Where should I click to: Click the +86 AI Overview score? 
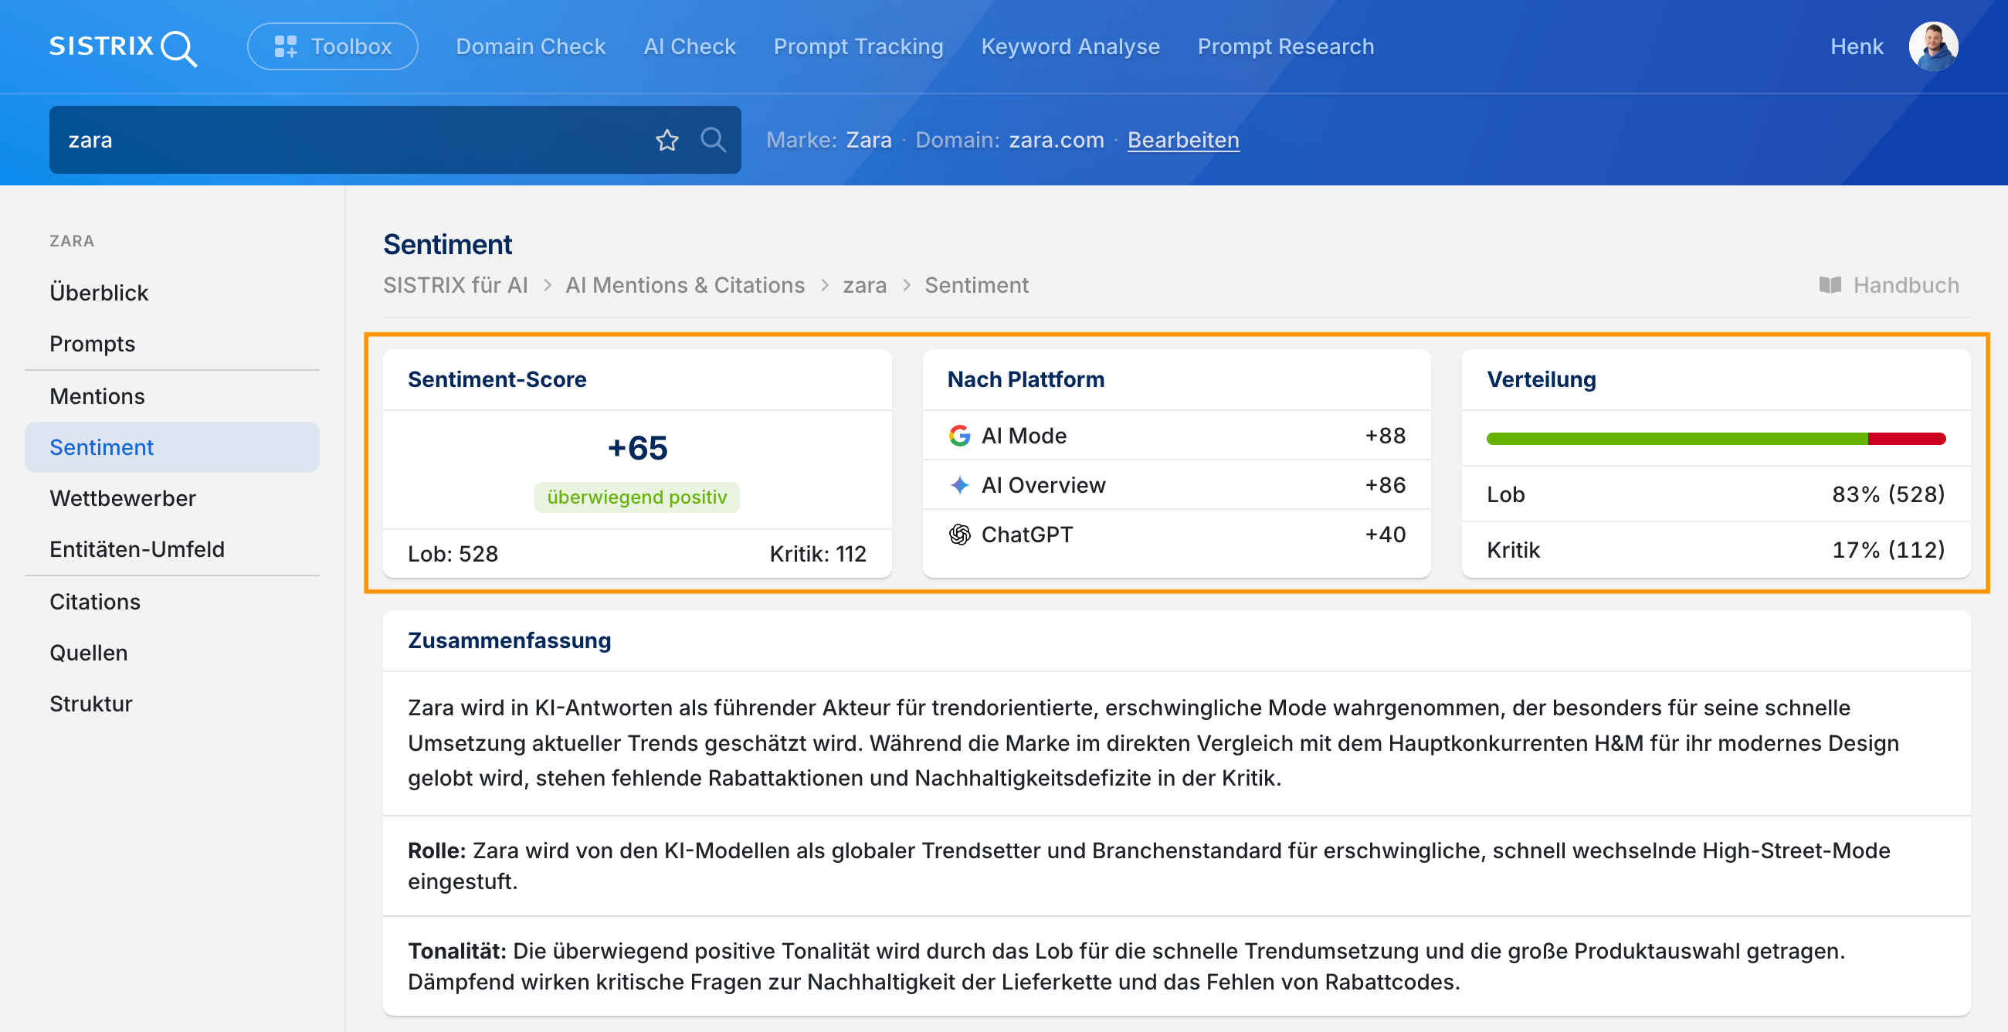tap(1386, 485)
